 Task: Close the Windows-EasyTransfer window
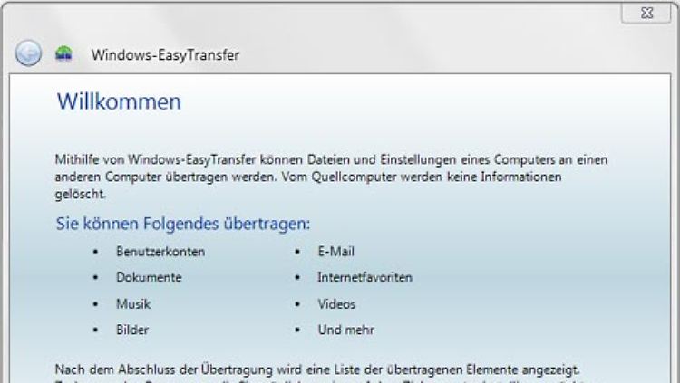[646, 13]
